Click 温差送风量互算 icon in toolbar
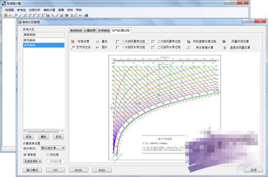 coord(224,48)
